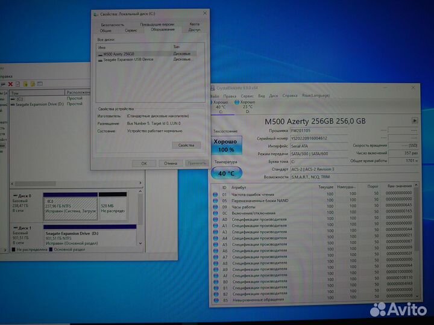Click the Диск 1 label in Disk Management

(x=25, y=228)
